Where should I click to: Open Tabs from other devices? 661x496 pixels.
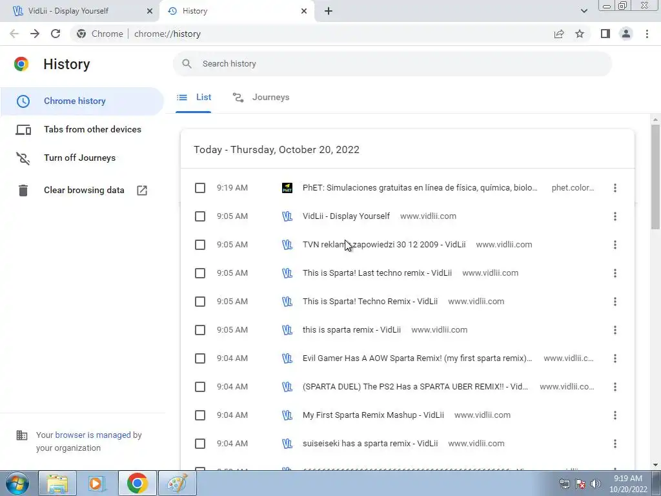pyautogui.click(x=82, y=129)
